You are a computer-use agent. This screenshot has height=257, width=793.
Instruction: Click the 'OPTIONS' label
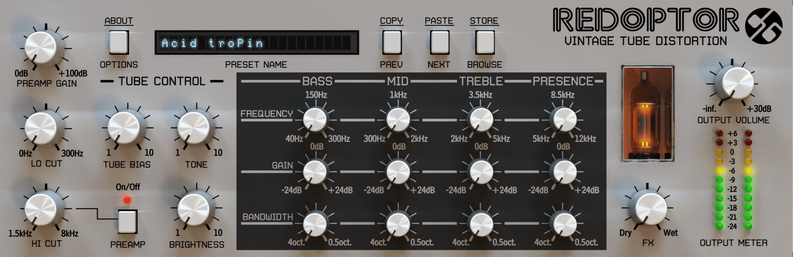pos(119,65)
